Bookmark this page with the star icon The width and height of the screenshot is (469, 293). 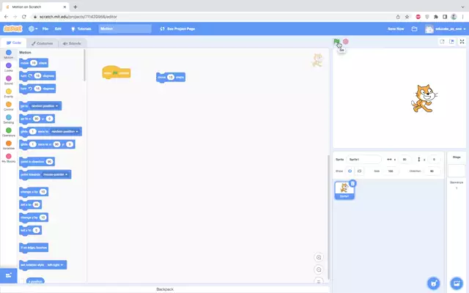tap(407, 17)
